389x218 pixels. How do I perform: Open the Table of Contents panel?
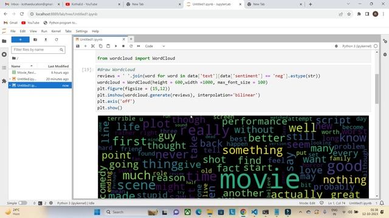[4, 67]
